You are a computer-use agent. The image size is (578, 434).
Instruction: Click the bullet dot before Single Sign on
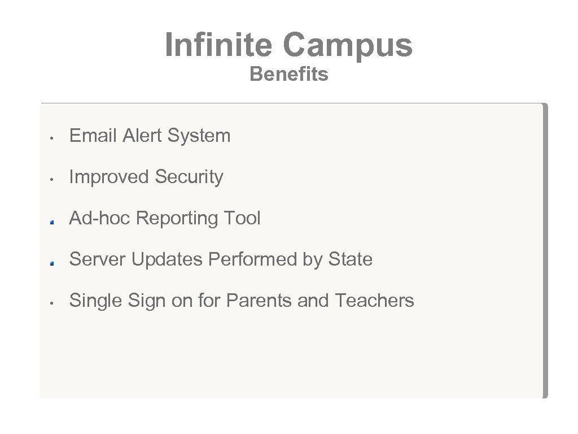(51, 302)
